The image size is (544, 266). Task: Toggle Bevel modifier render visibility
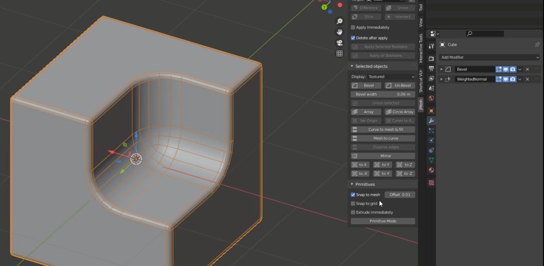click(513, 69)
